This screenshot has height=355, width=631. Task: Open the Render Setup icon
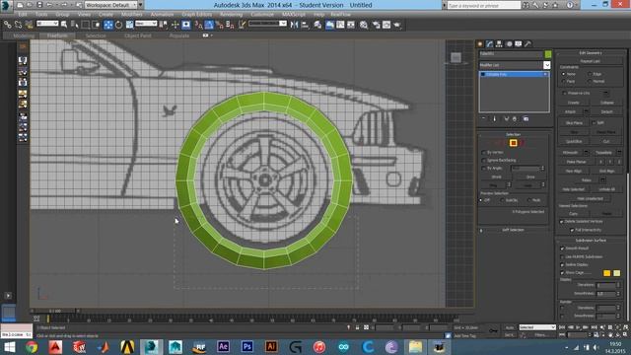click(x=376, y=25)
